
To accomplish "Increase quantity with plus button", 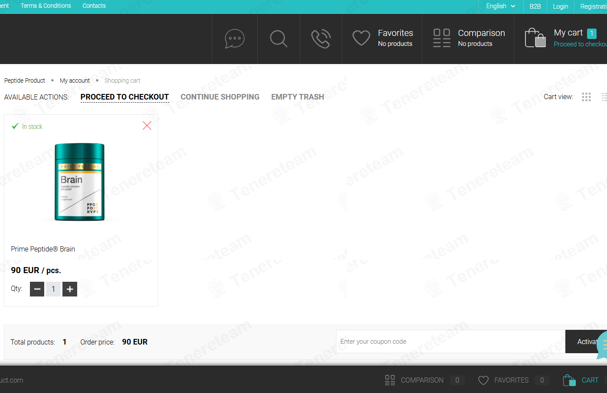I will (x=70, y=289).
